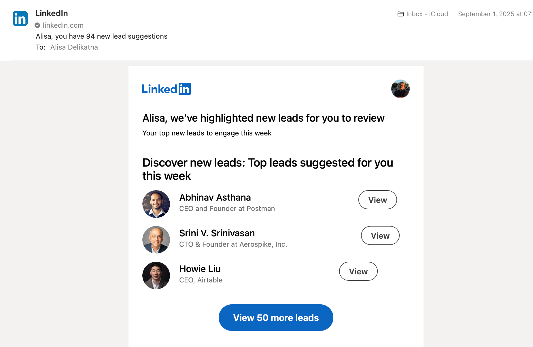533x347 pixels.
Task: Open Abhinav Asthana name link
Action: pyautogui.click(x=215, y=197)
